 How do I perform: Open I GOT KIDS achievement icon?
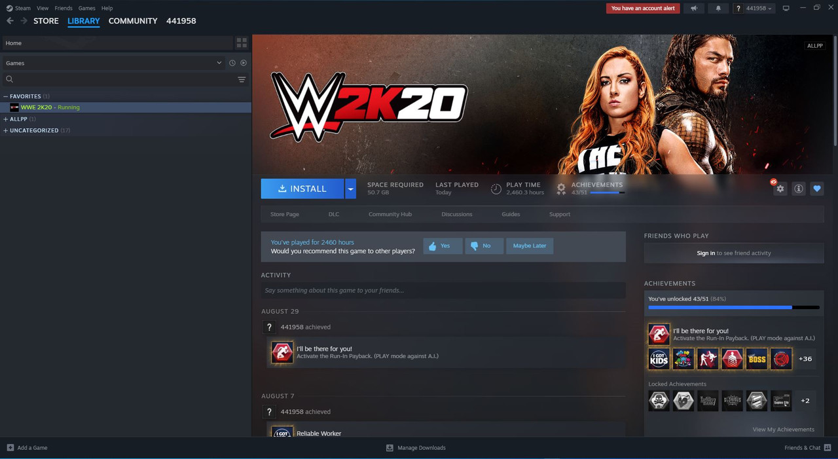point(659,359)
